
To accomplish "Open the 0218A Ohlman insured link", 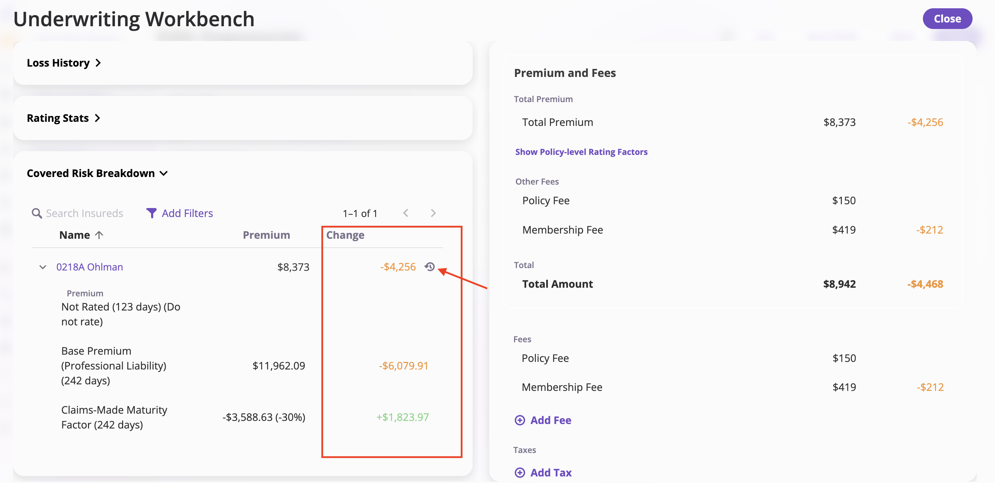I will click(89, 267).
